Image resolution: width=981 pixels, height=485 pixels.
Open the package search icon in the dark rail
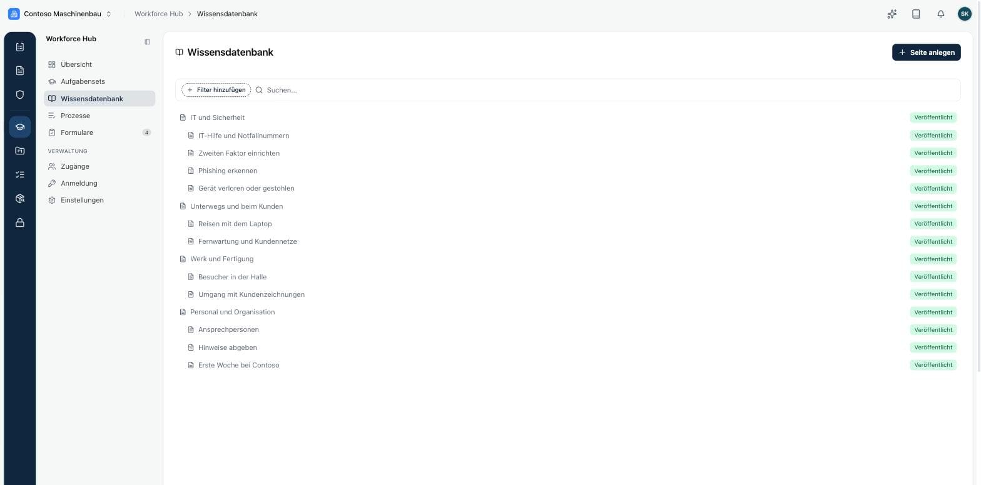[x=20, y=199]
